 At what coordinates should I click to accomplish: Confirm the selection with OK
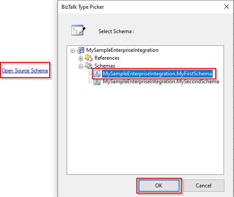point(159,186)
